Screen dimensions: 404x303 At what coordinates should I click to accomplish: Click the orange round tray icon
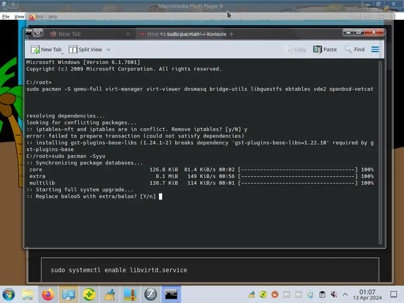(275, 294)
